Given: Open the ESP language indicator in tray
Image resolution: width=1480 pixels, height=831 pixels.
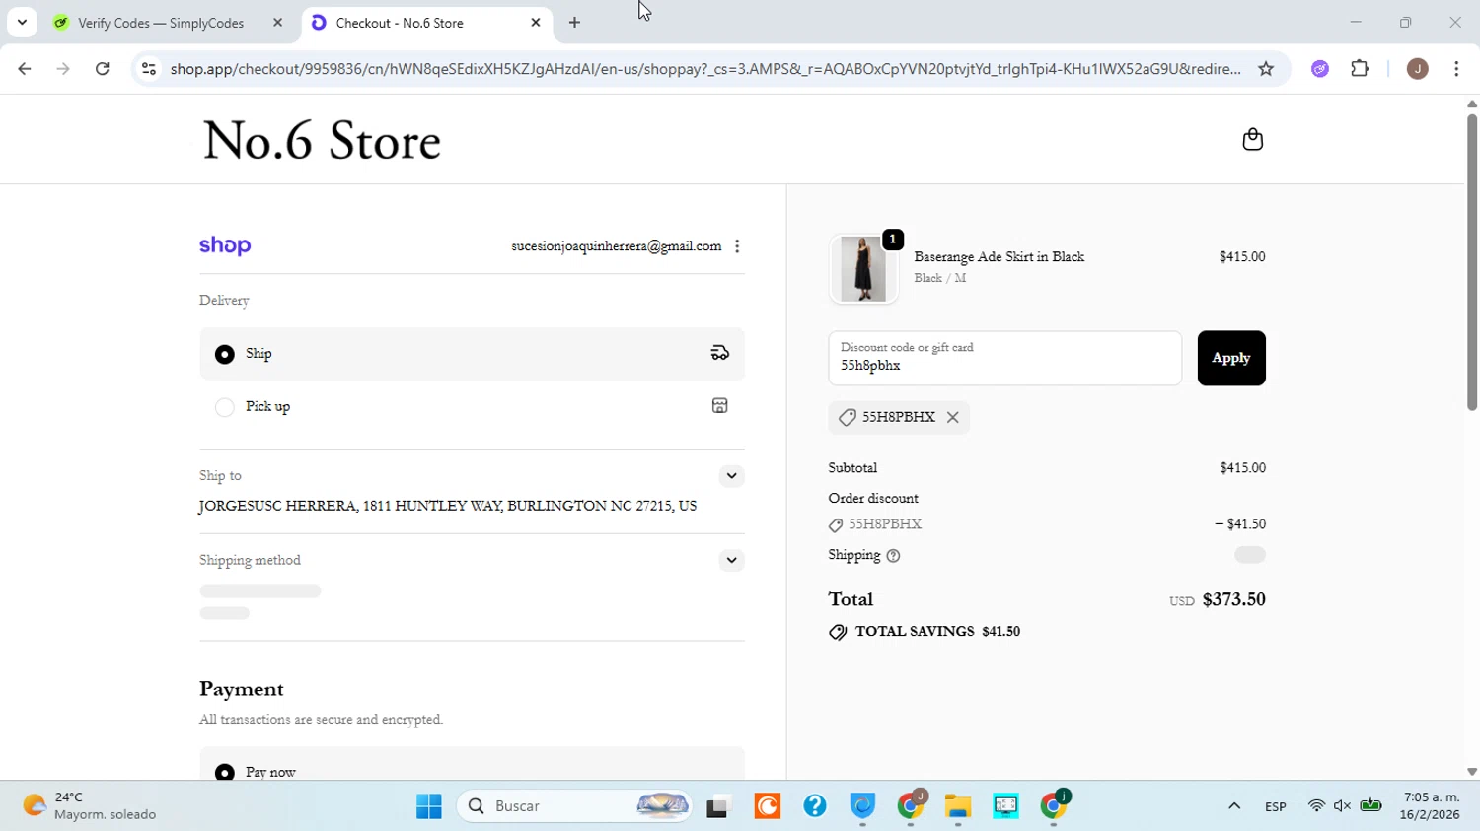Looking at the screenshot, I should (x=1275, y=806).
